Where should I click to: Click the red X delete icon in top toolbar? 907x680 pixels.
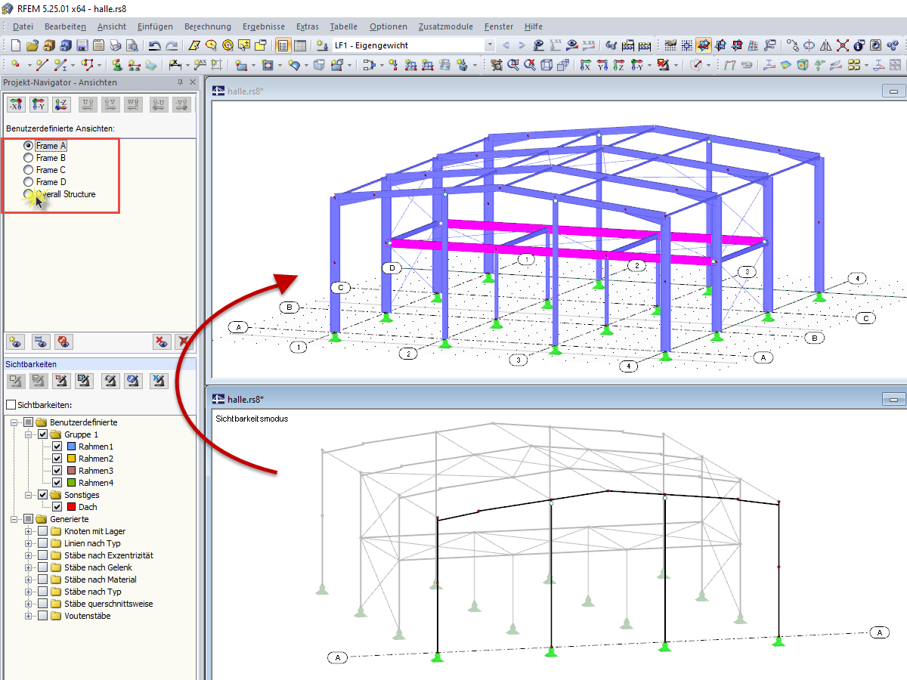(842, 45)
